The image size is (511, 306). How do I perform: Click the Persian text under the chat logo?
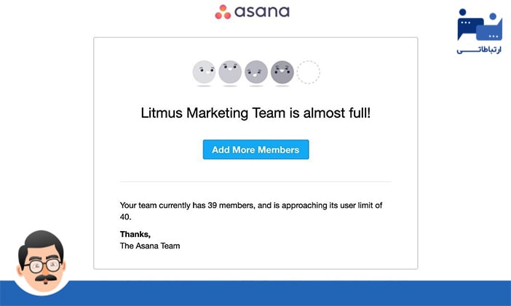tap(479, 50)
